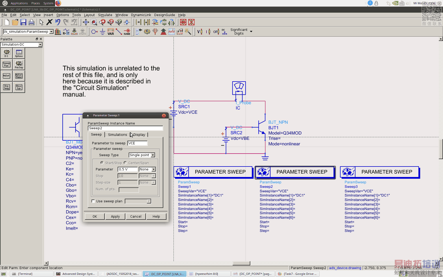The height and width of the screenshot is (277, 443).
Task: Enable the Use sweep plan checkbox
Action: (93, 201)
